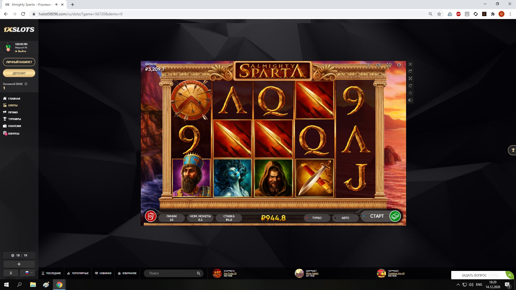516x290 pixels.
Task: Click the clock time widget 18:19
Action: pyautogui.click(x=19, y=255)
